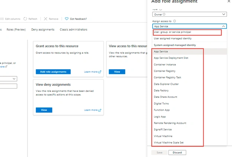This screenshot has width=232, height=157.
Task: Click the info icon beside Assign access to
Action: tap(175, 21)
